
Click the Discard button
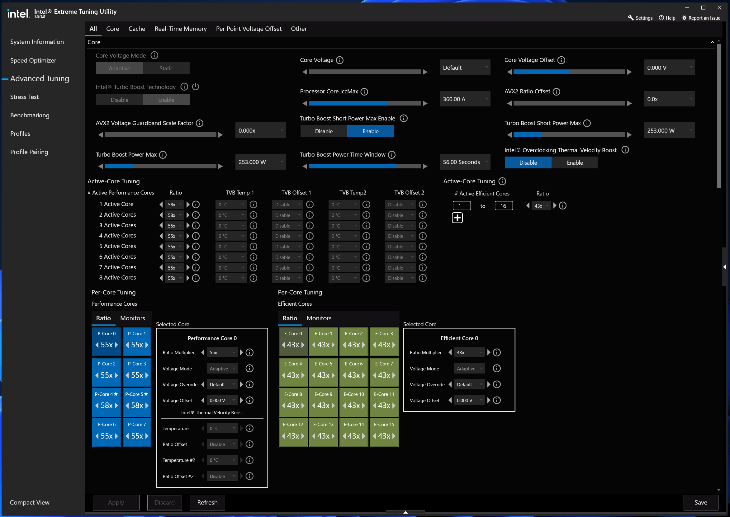pos(165,503)
